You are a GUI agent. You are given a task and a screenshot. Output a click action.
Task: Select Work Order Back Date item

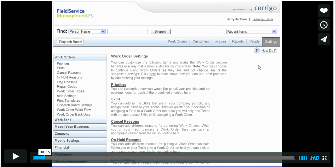click(73, 114)
